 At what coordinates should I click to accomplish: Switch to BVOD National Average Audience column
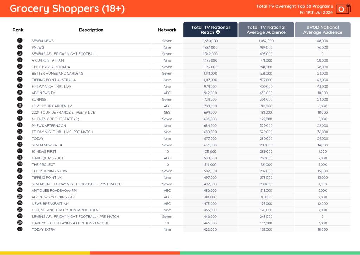tap(322, 30)
